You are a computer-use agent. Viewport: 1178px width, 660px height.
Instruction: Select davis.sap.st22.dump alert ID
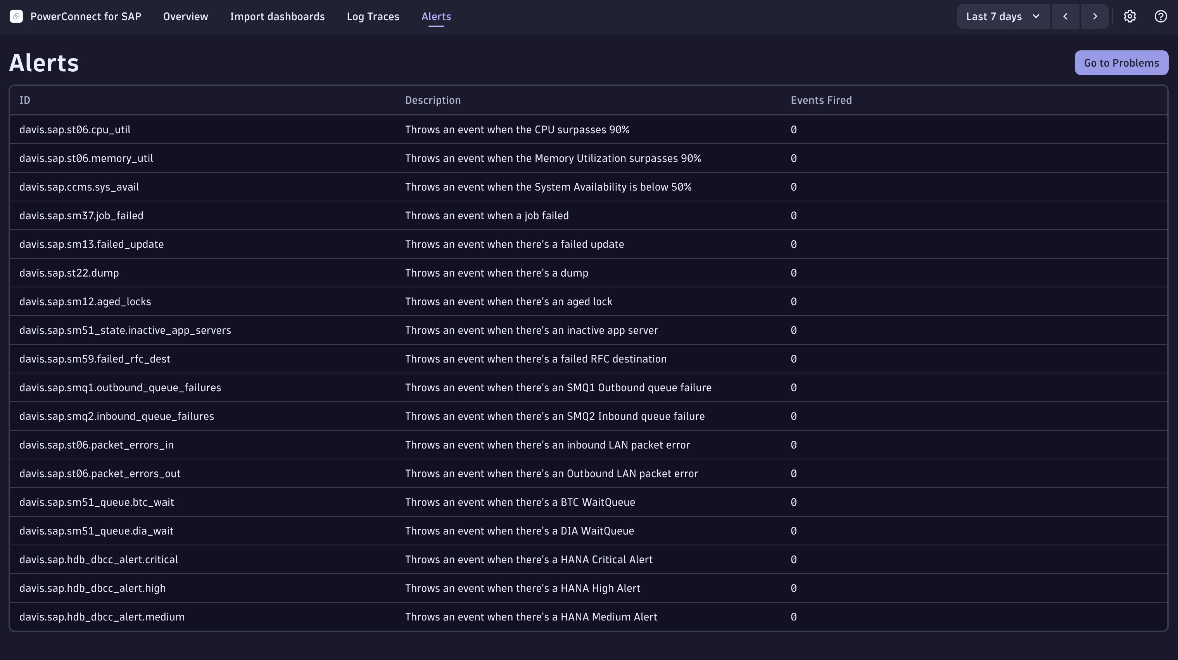[69, 273]
